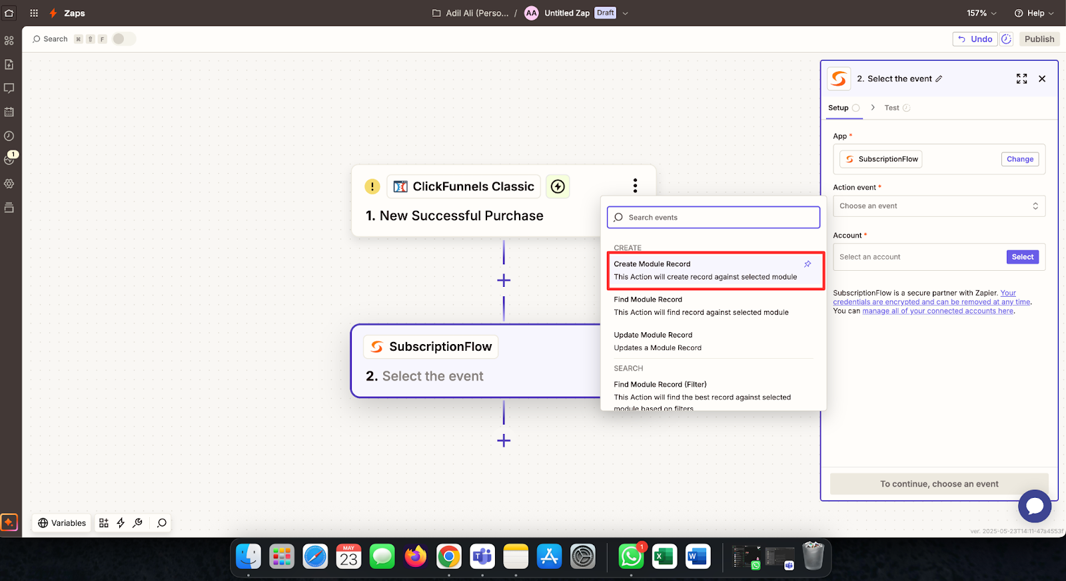Open 'manage all of your connected accounts here' link
This screenshot has height=581, width=1066.
[937, 311]
